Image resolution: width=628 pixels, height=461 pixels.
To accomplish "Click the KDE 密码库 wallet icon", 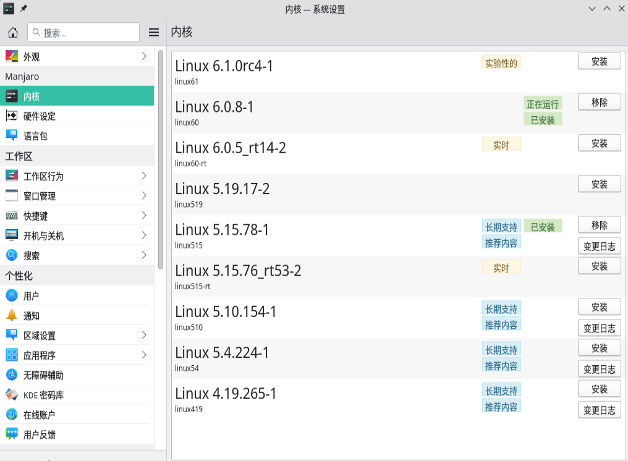I will coord(12,395).
